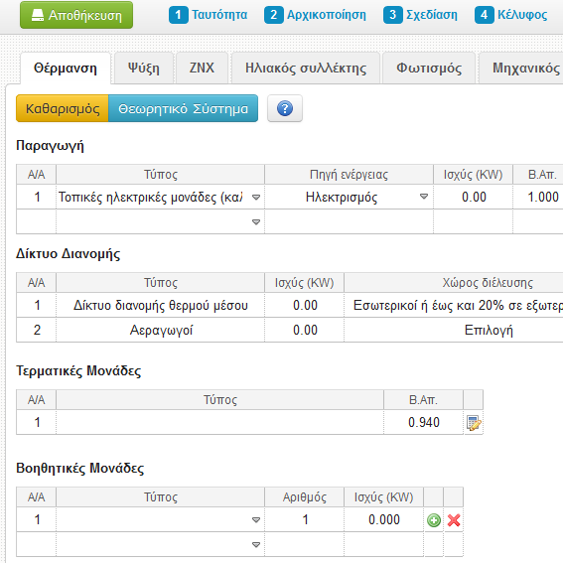Switch to the Ψύξη tab
This screenshot has width=563, height=563.
(x=144, y=69)
